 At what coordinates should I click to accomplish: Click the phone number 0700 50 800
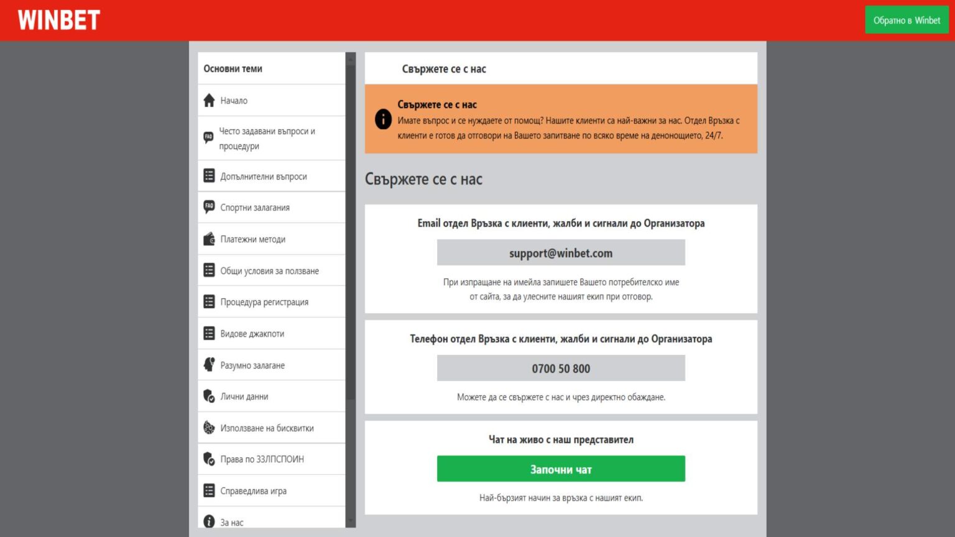(x=561, y=368)
